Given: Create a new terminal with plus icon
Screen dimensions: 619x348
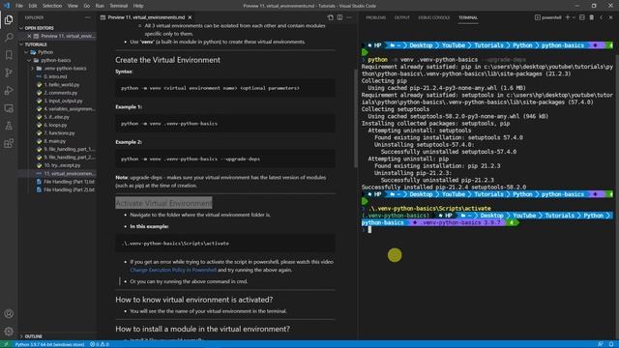Looking at the screenshot, I should point(568,17).
